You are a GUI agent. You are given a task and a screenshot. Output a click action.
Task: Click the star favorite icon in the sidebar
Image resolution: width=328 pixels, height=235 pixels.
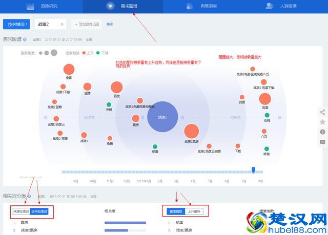(322, 122)
